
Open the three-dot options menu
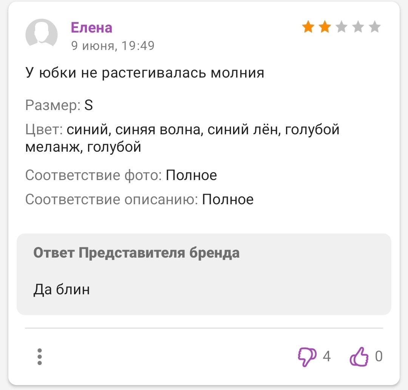(40, 356)
